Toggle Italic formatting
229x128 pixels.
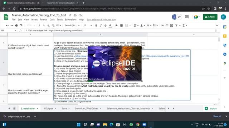tap(101, 25)
